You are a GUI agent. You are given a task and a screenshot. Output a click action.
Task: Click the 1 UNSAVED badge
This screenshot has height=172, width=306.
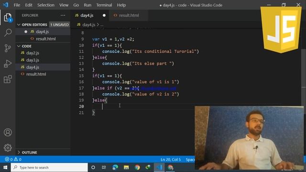(59, 25)
